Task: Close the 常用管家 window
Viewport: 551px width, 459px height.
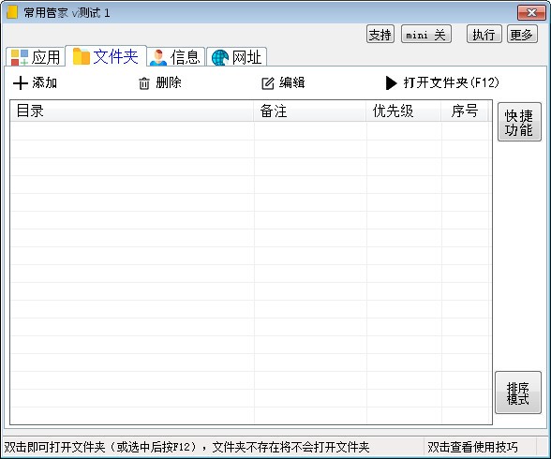Action: [x=531, y=13]
